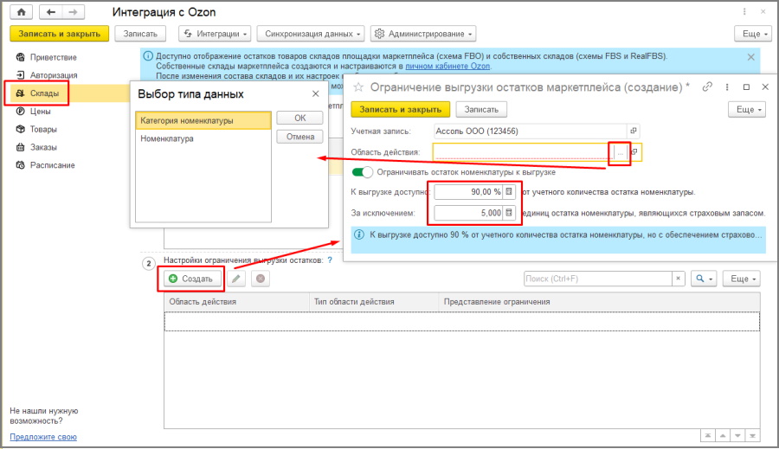Move up one row in table
The height and width of the screenshot is (449, 779).
723,435
